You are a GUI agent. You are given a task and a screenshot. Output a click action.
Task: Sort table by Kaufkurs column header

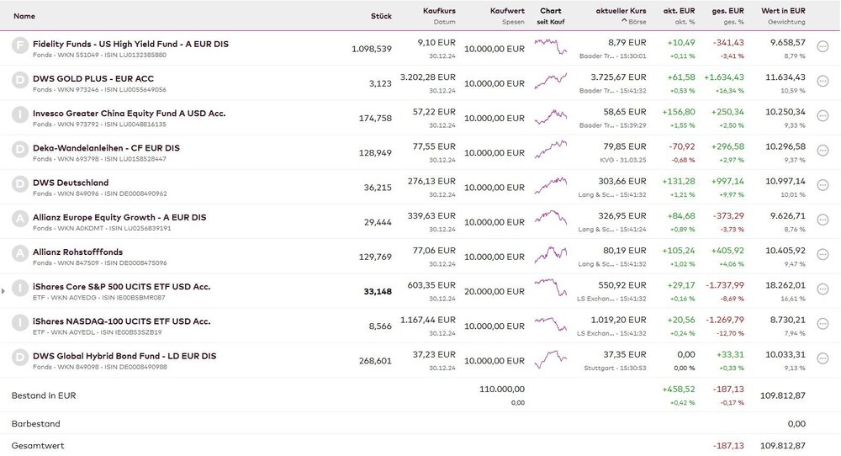click(x=439, y=11)
